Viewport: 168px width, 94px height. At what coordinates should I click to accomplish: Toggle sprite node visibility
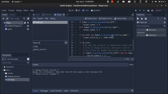tap(28, 29)
